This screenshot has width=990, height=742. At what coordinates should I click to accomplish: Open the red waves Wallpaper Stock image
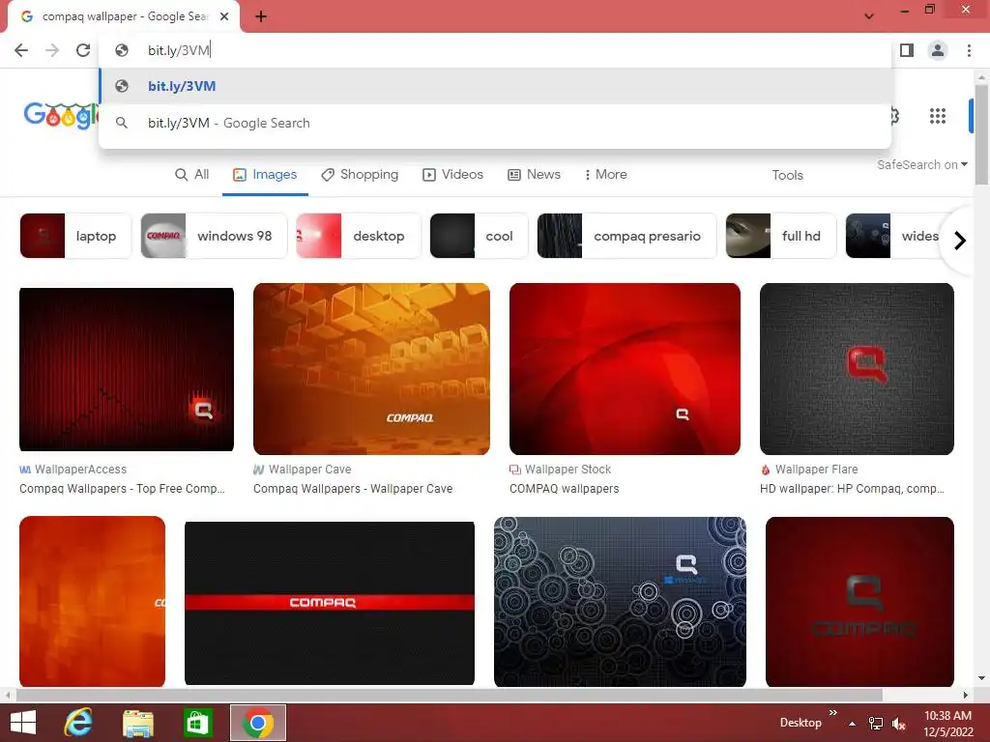pos(625,368)
